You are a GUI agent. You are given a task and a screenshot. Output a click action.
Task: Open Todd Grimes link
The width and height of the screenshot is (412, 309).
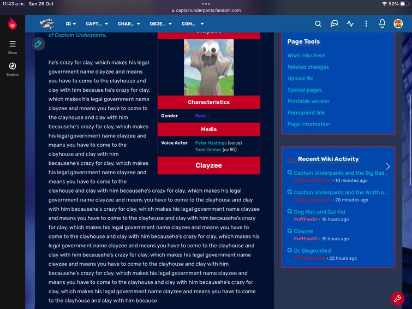[208, 150]
